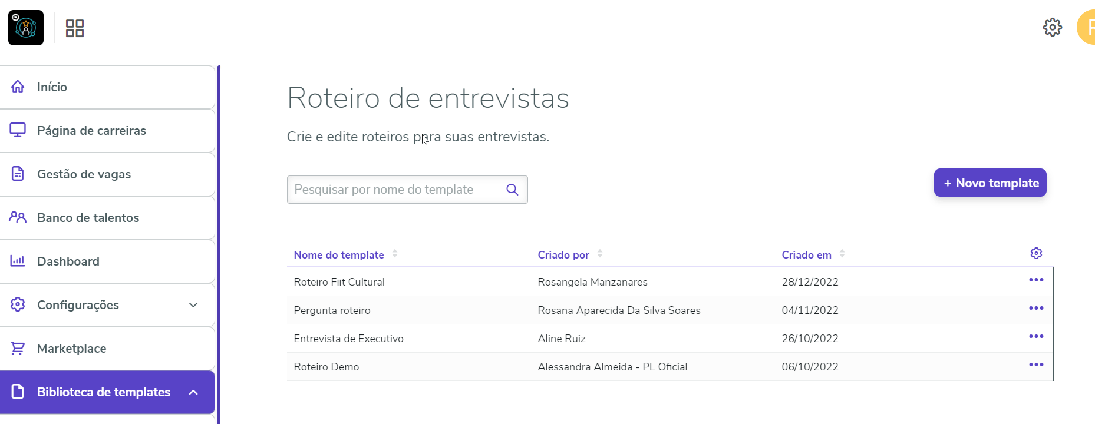Screen dimensions: 1095x424
Task: Click the Criado por column header
Action: tap(563, 255)
